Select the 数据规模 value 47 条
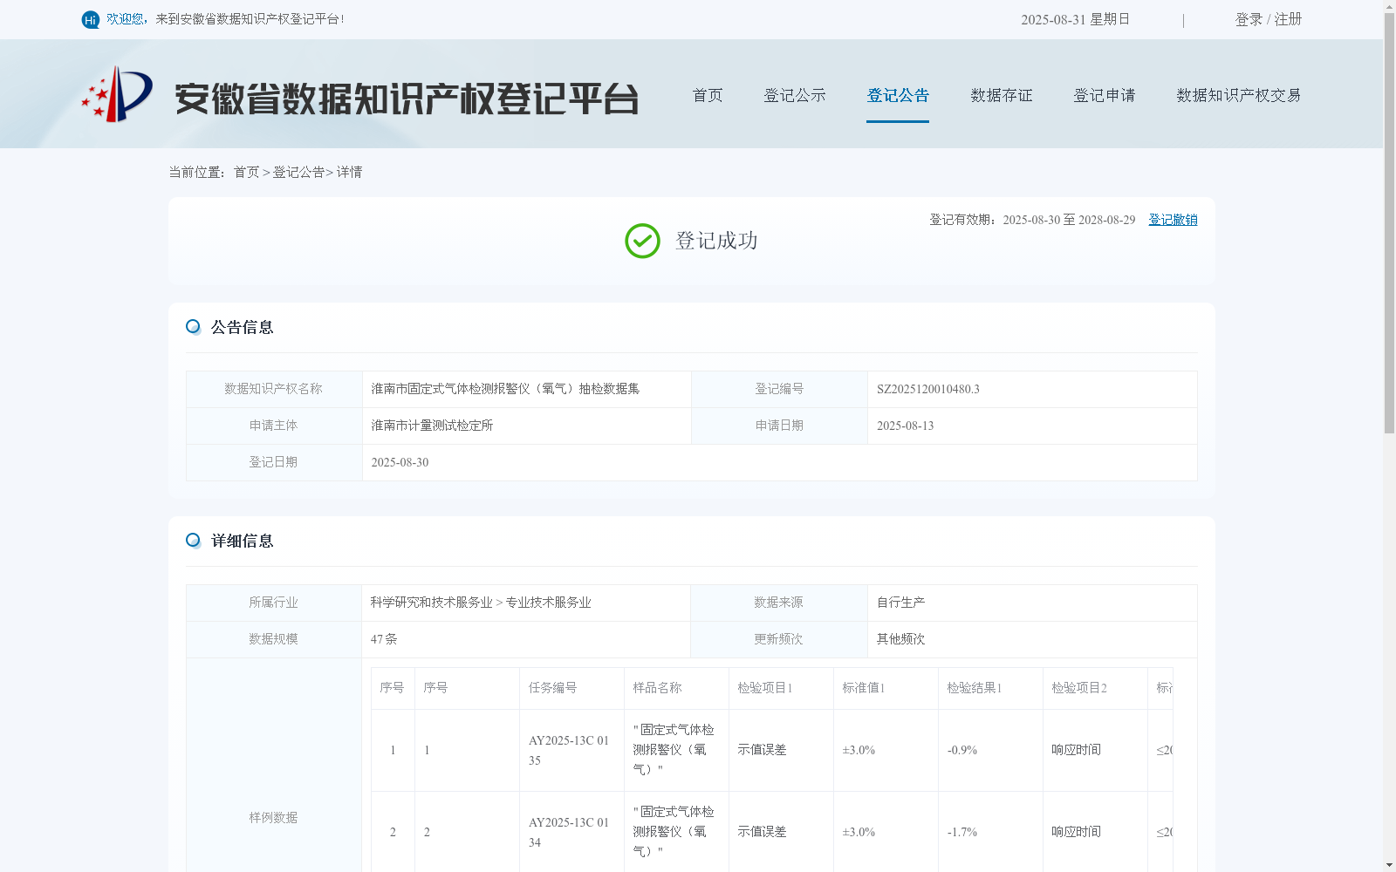Viewport: 1396px width, 872px height. click(x=384, y=639)
